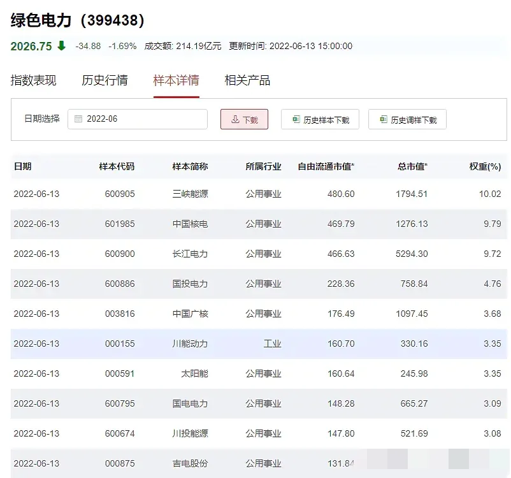This screenshot has height=478, width=511.
Task: Select sample code 600795
Action: tap(120, 404)
